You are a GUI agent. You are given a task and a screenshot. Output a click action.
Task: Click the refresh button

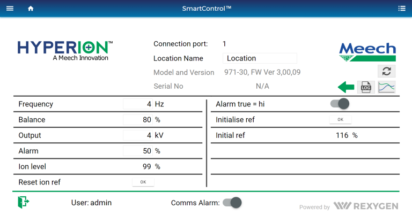[x=386, y=71]
